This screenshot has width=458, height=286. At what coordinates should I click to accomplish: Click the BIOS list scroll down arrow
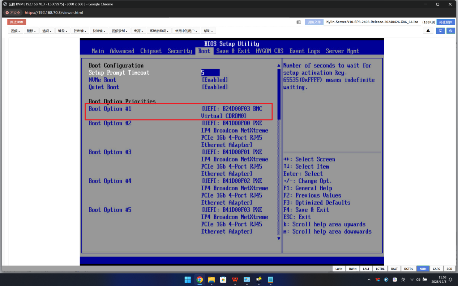click(x=278, y=238)
